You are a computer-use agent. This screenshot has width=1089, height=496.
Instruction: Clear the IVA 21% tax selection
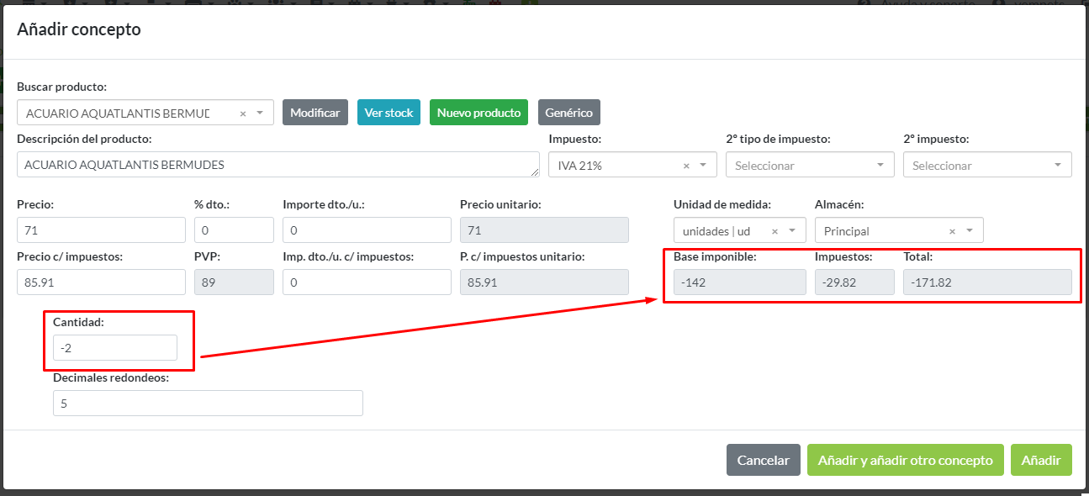[x=686, y=166]
